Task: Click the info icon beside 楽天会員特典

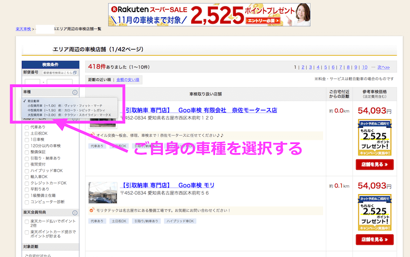Action: (x=75, y=213)
